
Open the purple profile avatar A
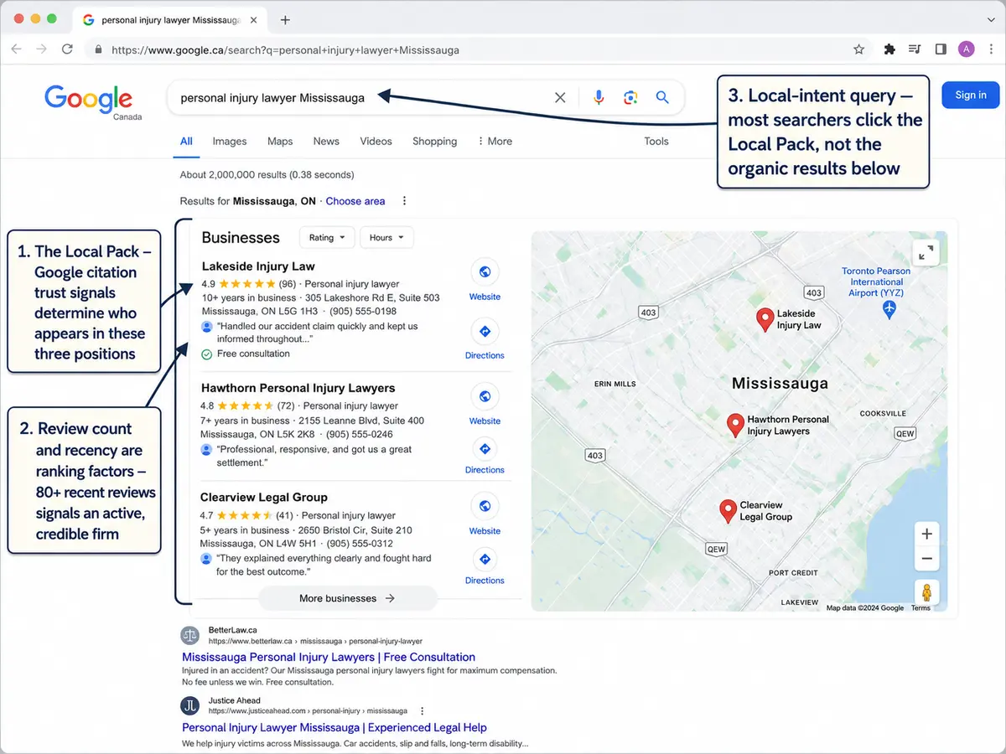point(966,49)
